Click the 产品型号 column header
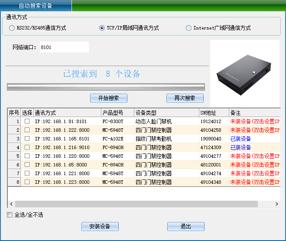 [117, 113]
